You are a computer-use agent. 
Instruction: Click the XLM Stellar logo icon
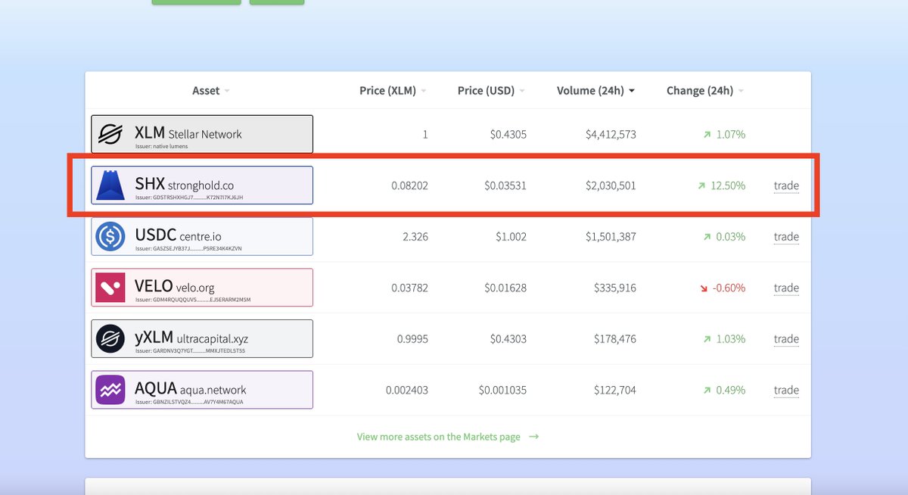[x=110, y=135]
